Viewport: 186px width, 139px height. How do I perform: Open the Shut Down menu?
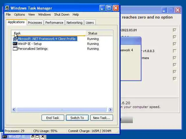click(x=62, y=14)
